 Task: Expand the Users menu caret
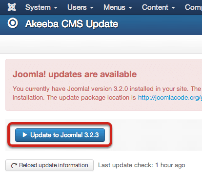pos(92,8)
